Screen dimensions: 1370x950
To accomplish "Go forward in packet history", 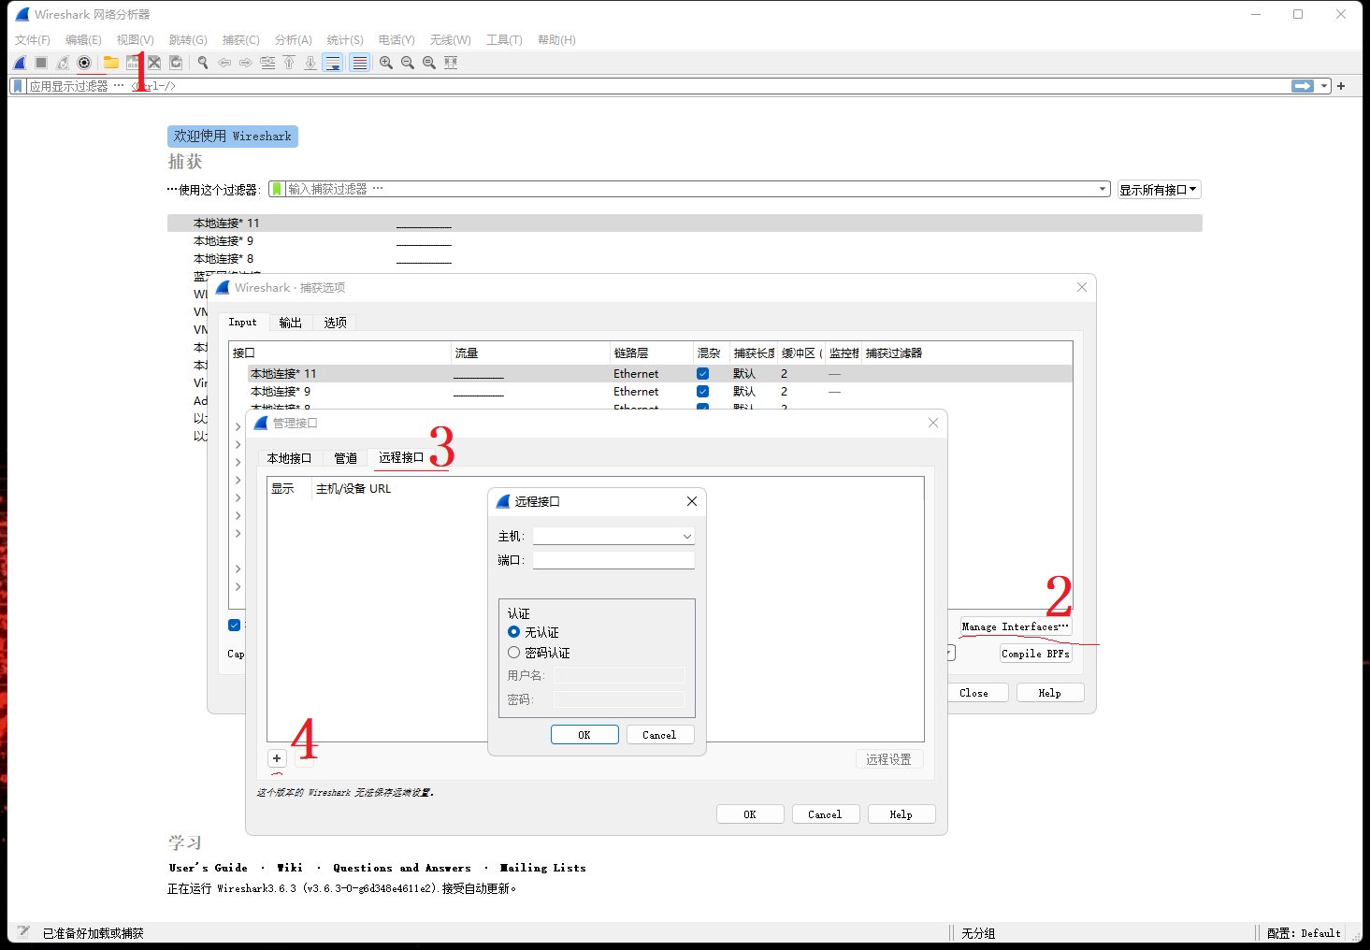I will coord(246,63).
